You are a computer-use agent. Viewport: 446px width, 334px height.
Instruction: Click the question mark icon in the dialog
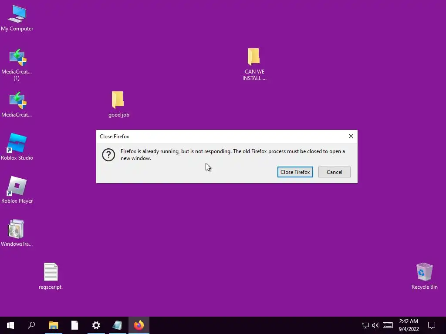108,155
